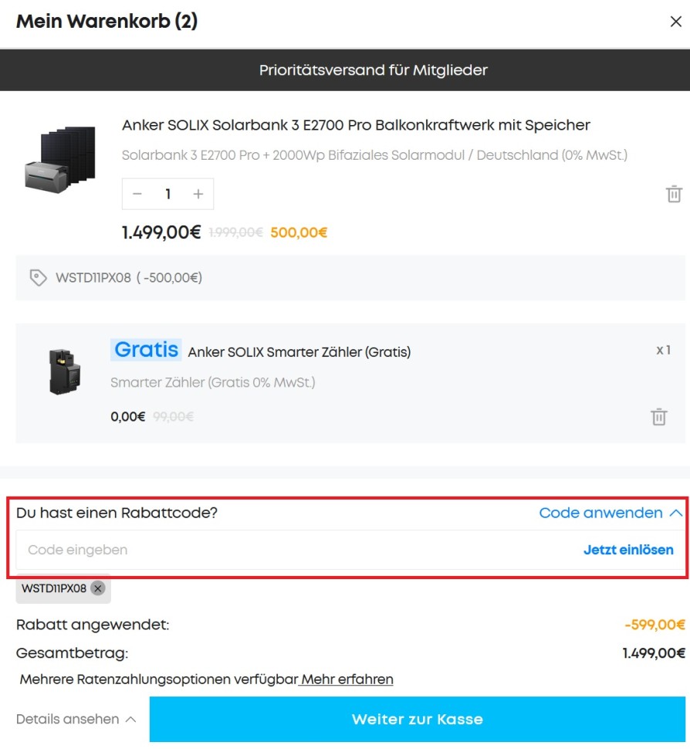Remove applied code WSTD11PX08 chip
Screen dimensions: 690x749
pos(97,588)
